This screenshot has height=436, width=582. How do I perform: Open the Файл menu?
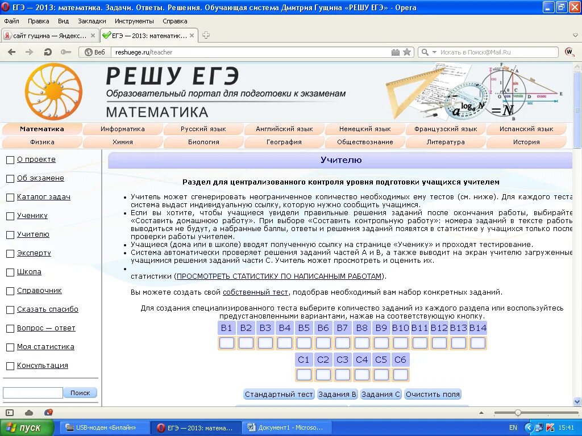11,21
